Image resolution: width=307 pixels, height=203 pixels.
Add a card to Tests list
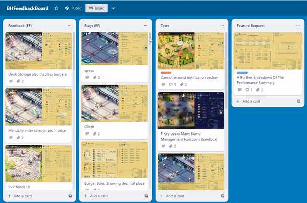tap(172, 196)
